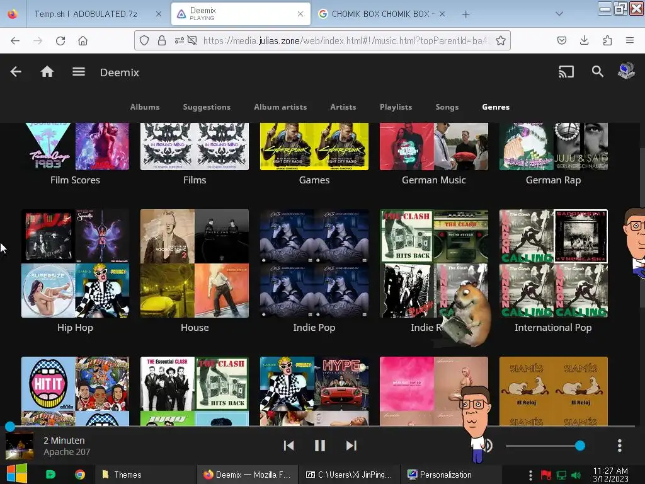Select the Genres tab
645x484 pixels.
point(496,107)
